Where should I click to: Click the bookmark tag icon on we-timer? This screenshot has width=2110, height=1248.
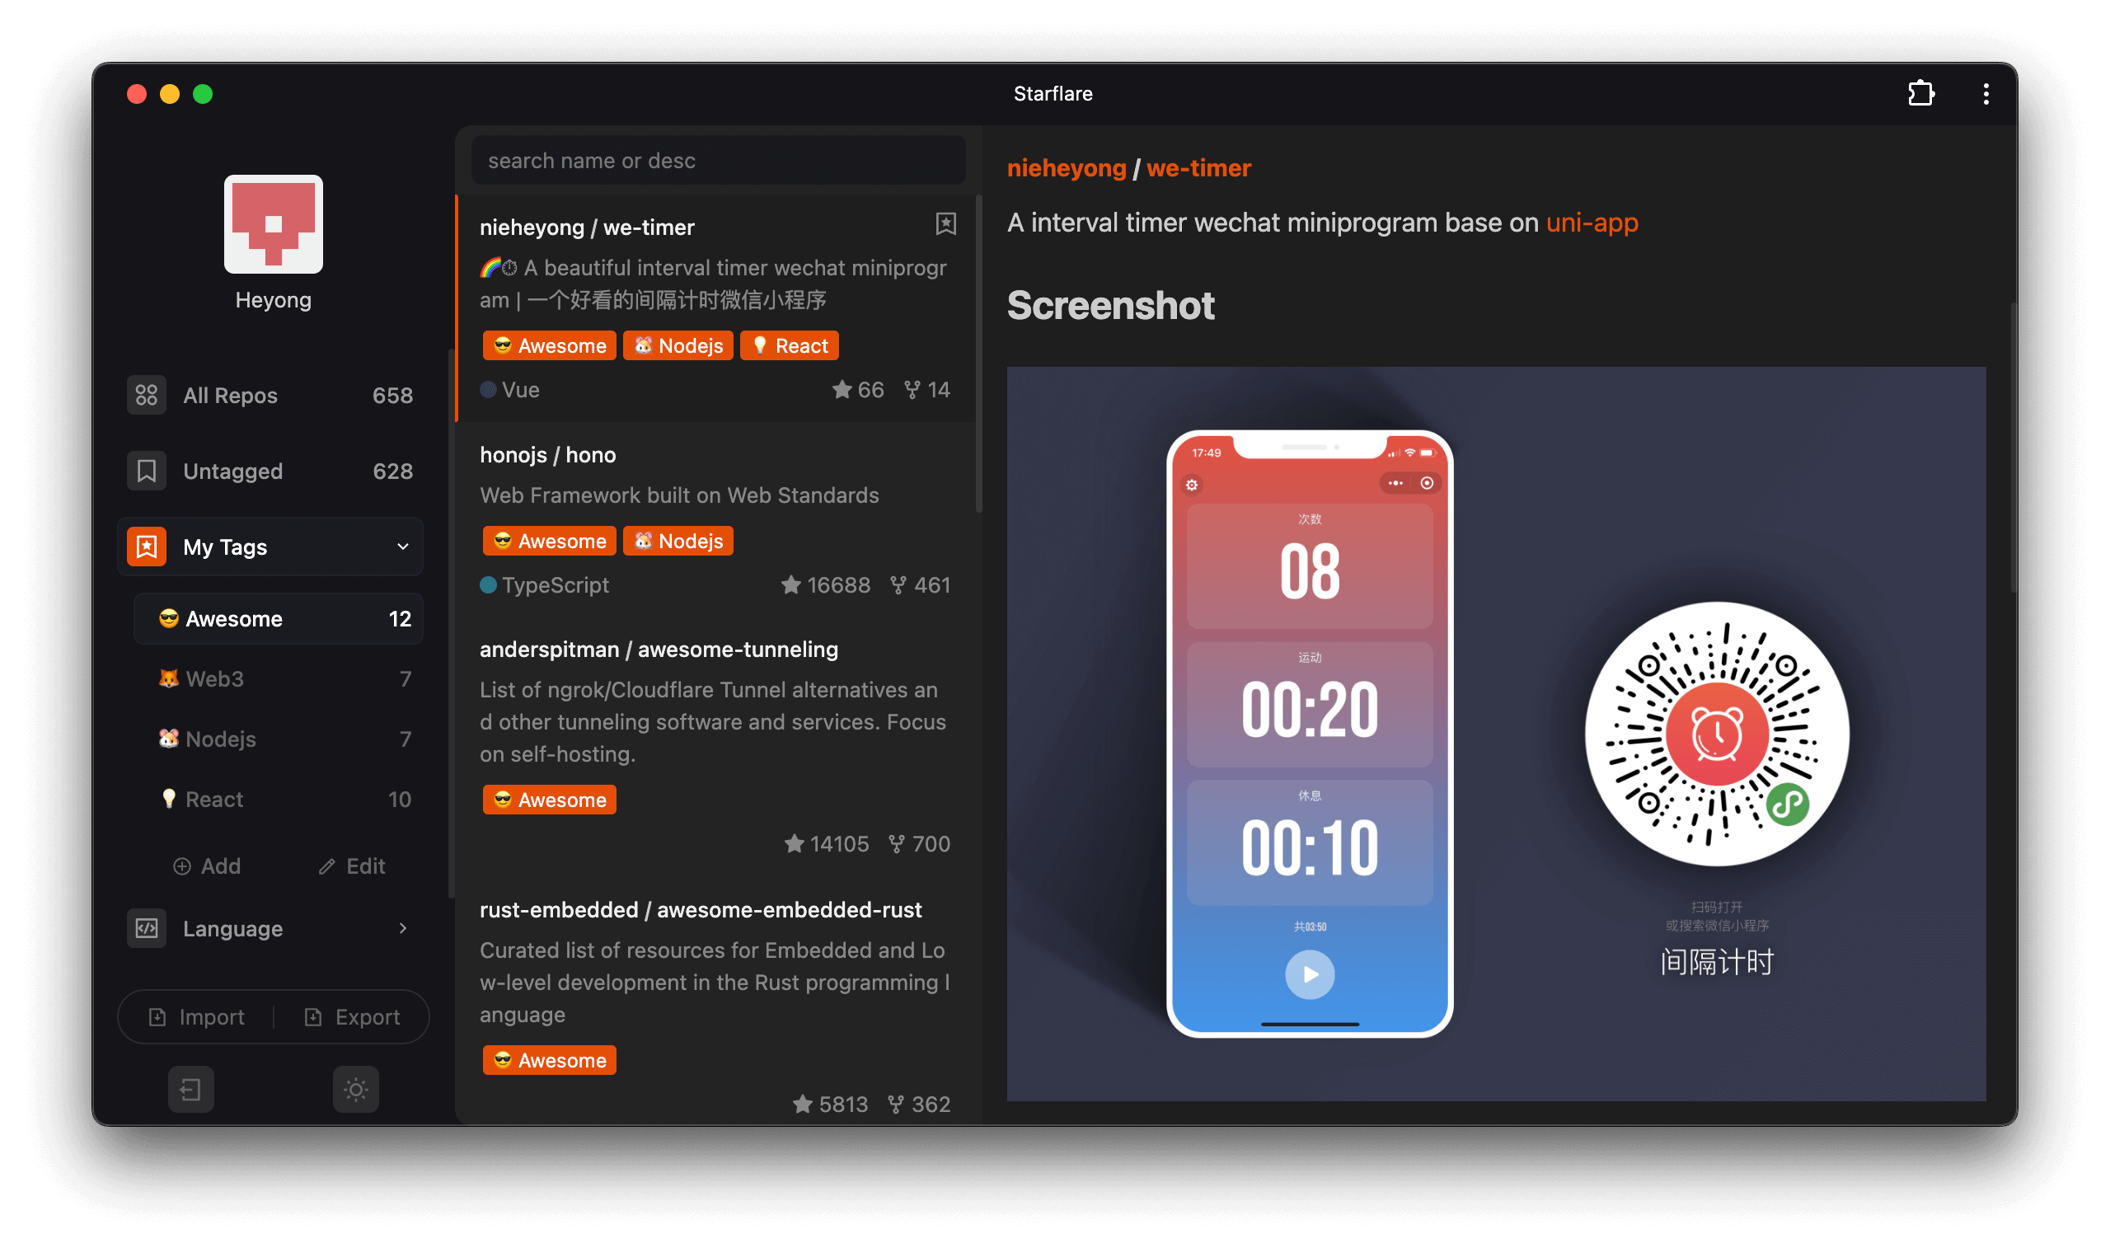tap(945, 223)
